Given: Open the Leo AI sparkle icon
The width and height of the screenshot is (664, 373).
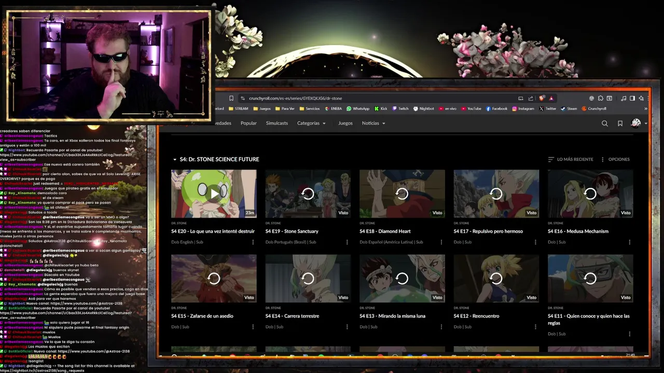Looking at the screenshot, I should (642, 98).
